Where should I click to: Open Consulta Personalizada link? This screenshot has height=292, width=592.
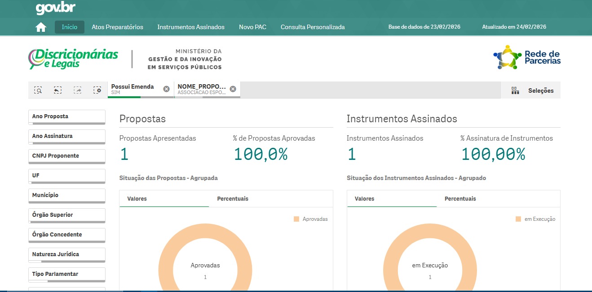(313, 27)
